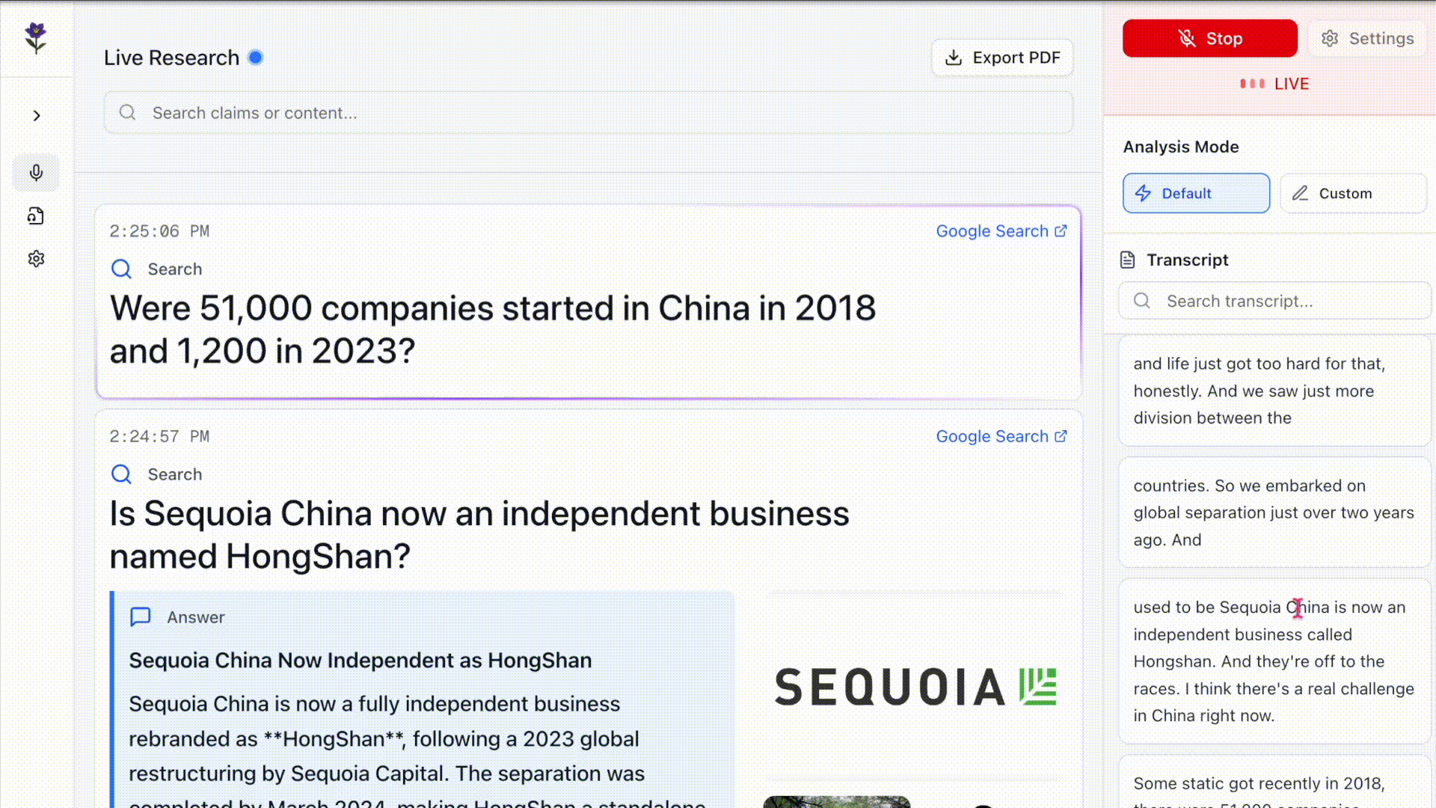Switch to Custom analysis mode

click(1352, 193)
